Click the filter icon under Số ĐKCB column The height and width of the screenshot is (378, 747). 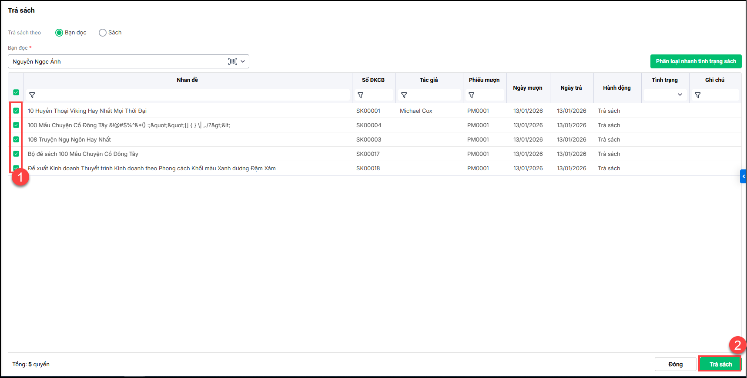coord(361,95)
